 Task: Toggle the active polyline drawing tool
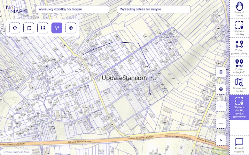click(x=57, y=28)
